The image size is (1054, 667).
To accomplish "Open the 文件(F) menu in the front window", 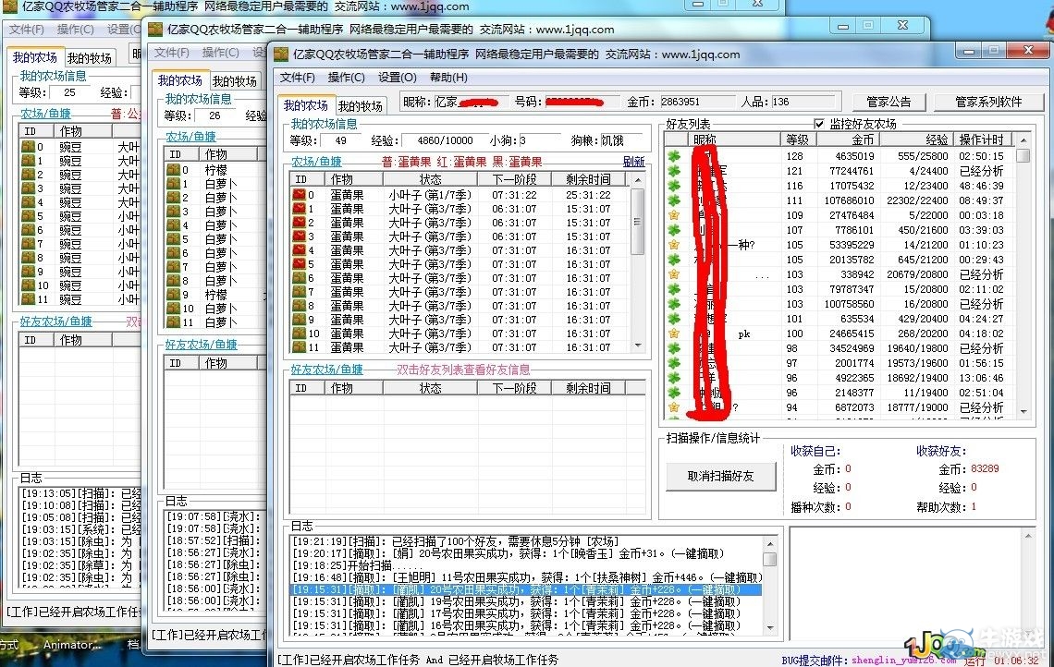I will (297, 78).
